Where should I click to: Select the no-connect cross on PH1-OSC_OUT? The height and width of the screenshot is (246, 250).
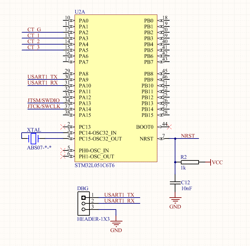click(63, 157)
